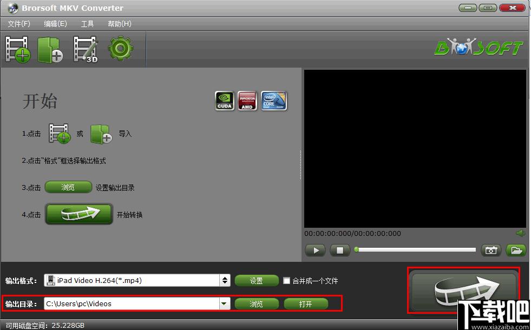Open the 3D video editing tool
Screen dimensions: 531x330
point(85,49)
